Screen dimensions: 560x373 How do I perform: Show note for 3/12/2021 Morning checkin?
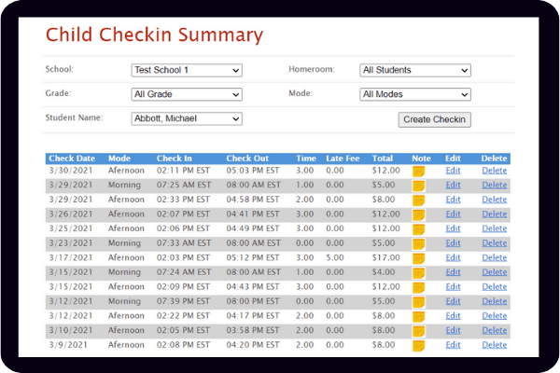click(x=418, y=301)
